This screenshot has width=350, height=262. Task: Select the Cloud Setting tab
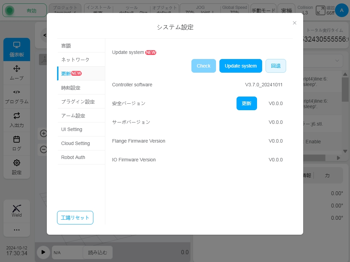[x=81, y=144]
